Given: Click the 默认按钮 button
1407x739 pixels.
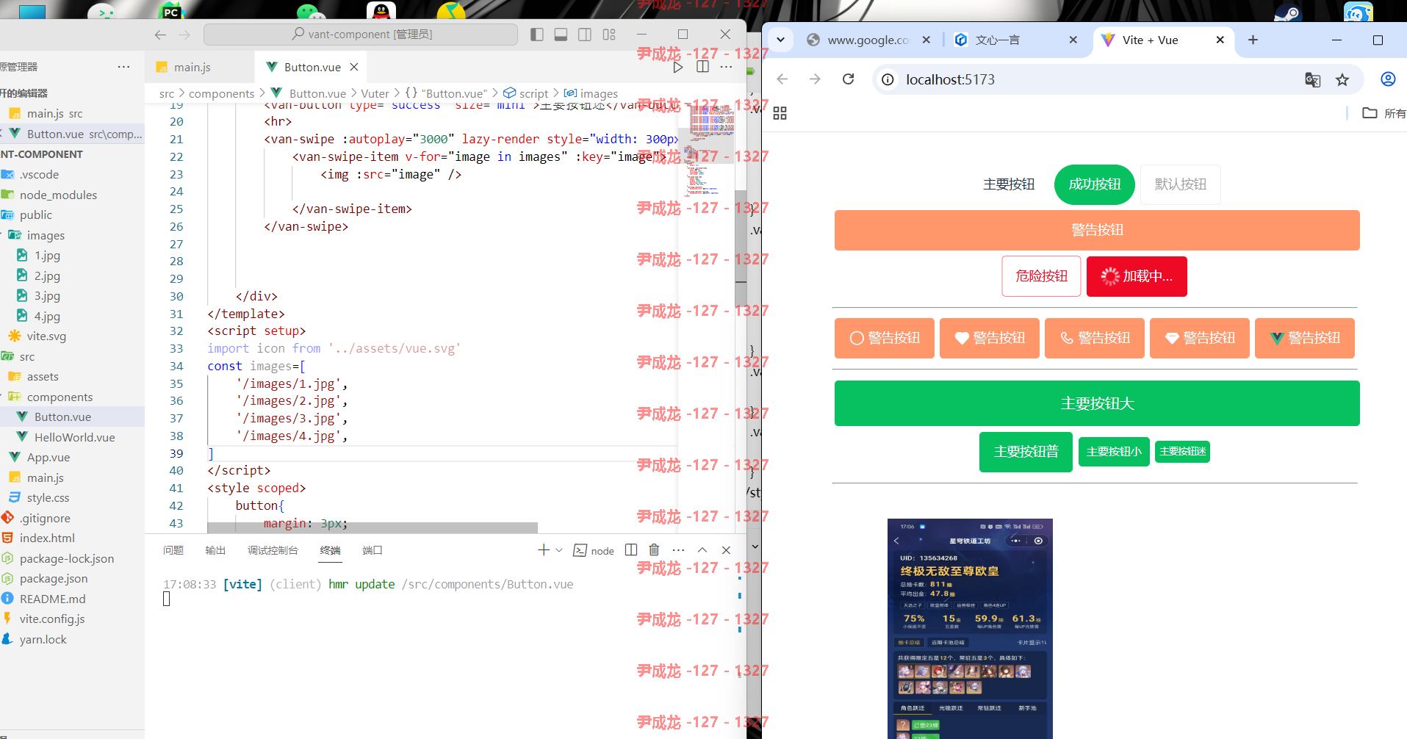Looking at the screenshot, I should tap(1180, 184).
